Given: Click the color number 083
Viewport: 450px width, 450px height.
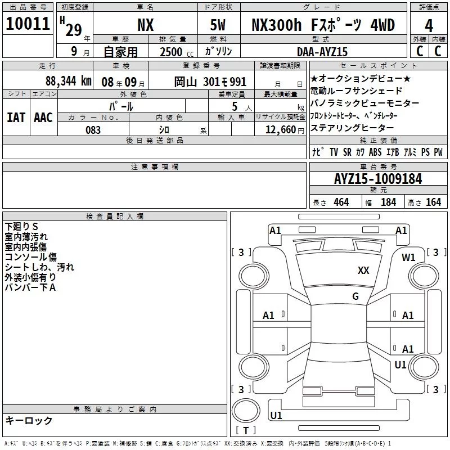Looking at the screenshot, I should pos(93,130).
